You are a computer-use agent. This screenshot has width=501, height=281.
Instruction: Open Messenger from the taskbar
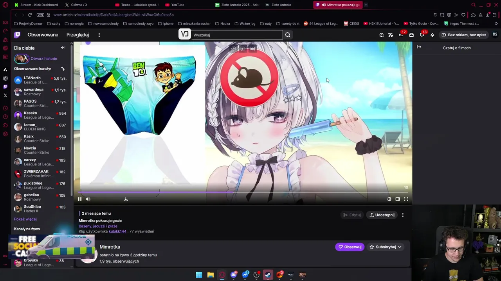[x=245, y=275]
